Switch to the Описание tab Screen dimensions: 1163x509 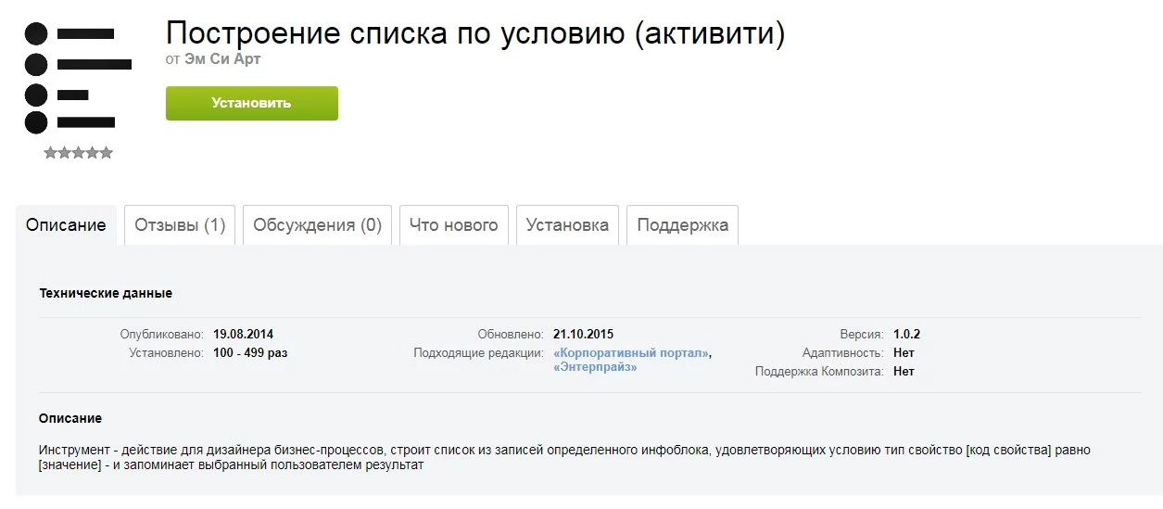pyautogui.click(x=66, y=225)
